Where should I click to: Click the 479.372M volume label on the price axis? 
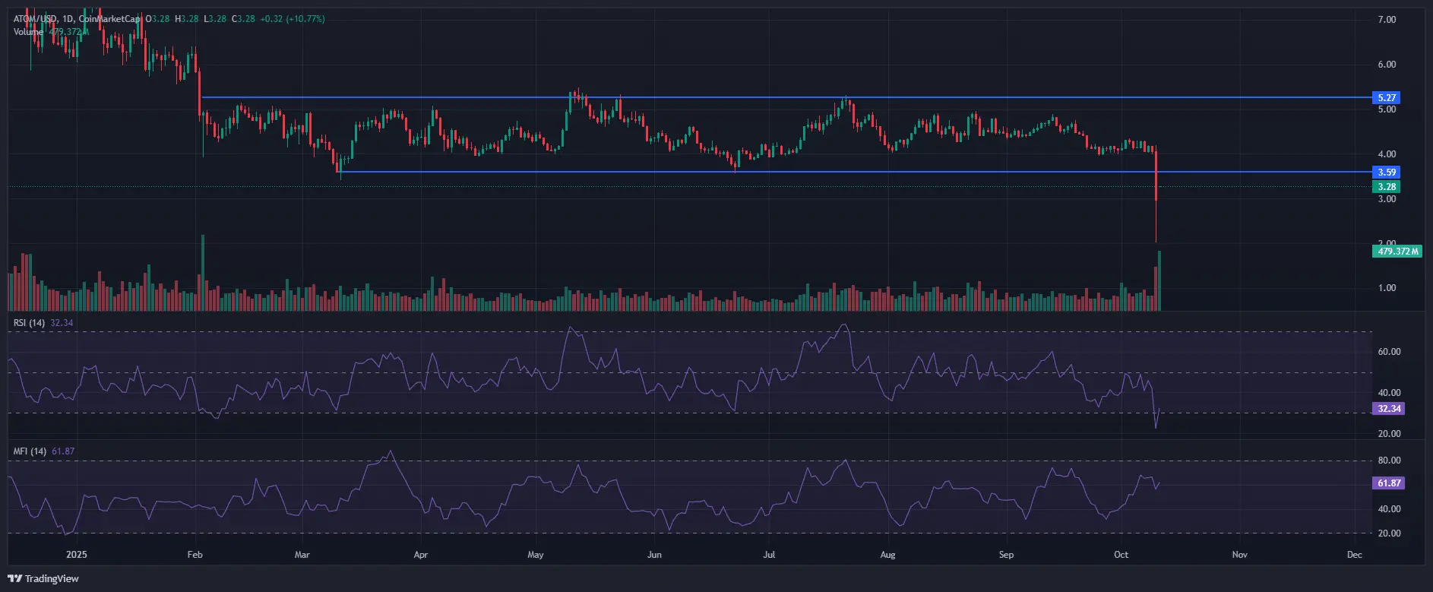pos(1397,252)
